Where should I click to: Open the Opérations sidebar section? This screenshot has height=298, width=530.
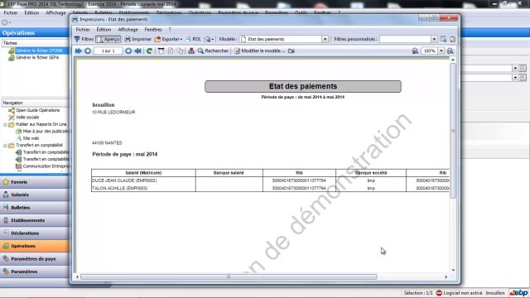[x=34, y=246]
